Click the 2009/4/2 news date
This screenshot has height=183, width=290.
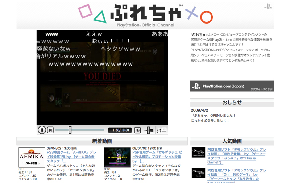pyautogui.click(x=199, y=110)
